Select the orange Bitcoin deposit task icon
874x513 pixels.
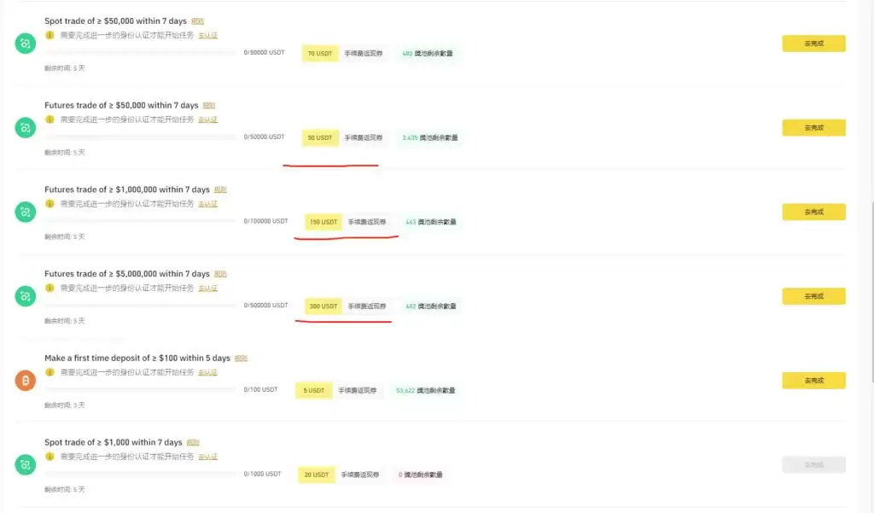(25, 382)
